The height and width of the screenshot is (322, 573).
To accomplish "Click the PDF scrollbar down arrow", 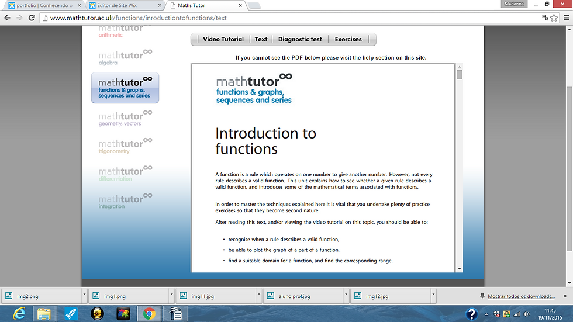I will coord(460,269).
